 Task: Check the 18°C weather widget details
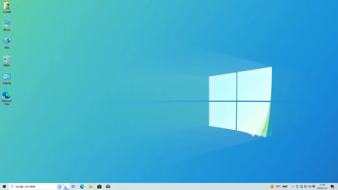(x=278, y=186)
